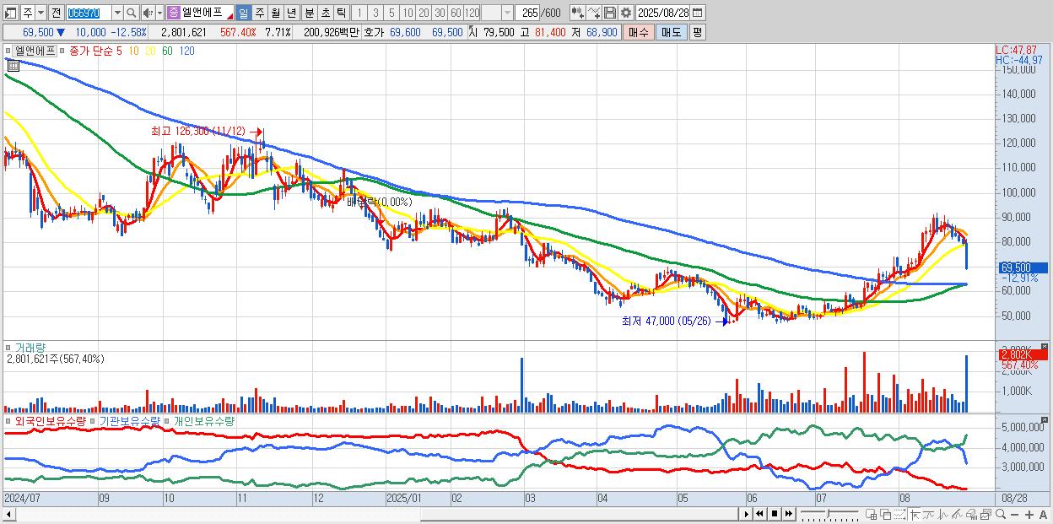Image resolution: width=1053 pixels, height=524 pixels.
Task: Click the 평 button
Action: [697, 32]
